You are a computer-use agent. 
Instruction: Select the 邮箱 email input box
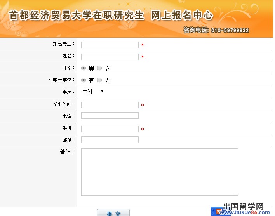(x=110, y=139)
